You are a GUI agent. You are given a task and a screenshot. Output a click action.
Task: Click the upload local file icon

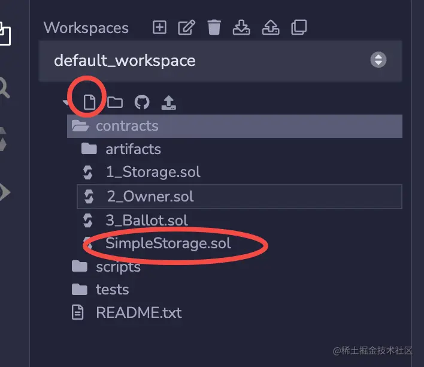(169, 103)
